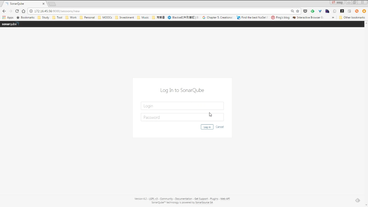The height and width of the screenshot is (207, 368).
Task: Open the Community footer link
Action: (x=166, y=199)
